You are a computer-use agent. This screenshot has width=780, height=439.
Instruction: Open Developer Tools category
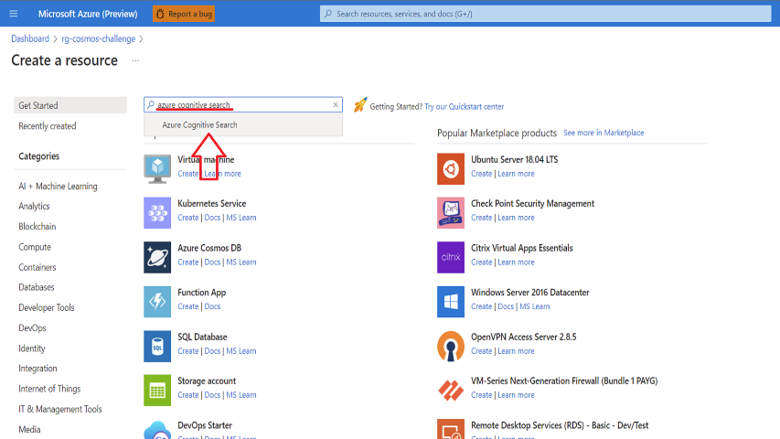coord(47,307)
